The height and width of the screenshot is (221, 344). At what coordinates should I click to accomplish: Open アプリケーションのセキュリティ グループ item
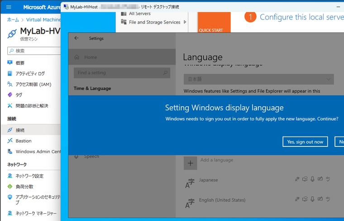[38, 200]
